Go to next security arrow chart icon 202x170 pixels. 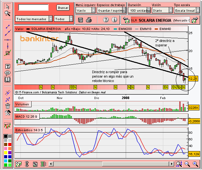[x=195, y=20]
